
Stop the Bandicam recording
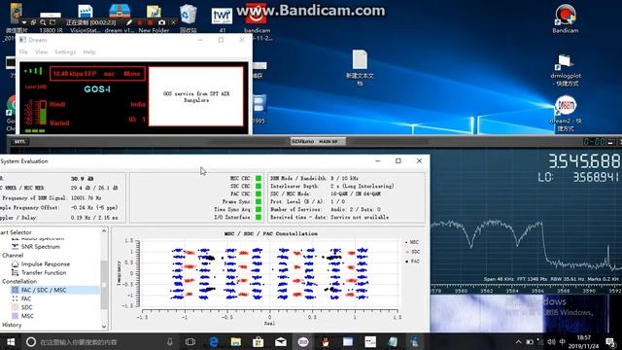click(150, 22)
